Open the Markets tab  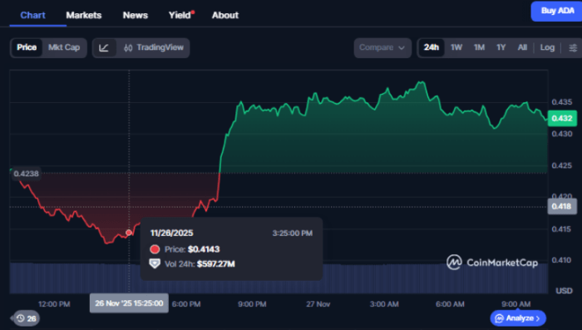[83, 15]
